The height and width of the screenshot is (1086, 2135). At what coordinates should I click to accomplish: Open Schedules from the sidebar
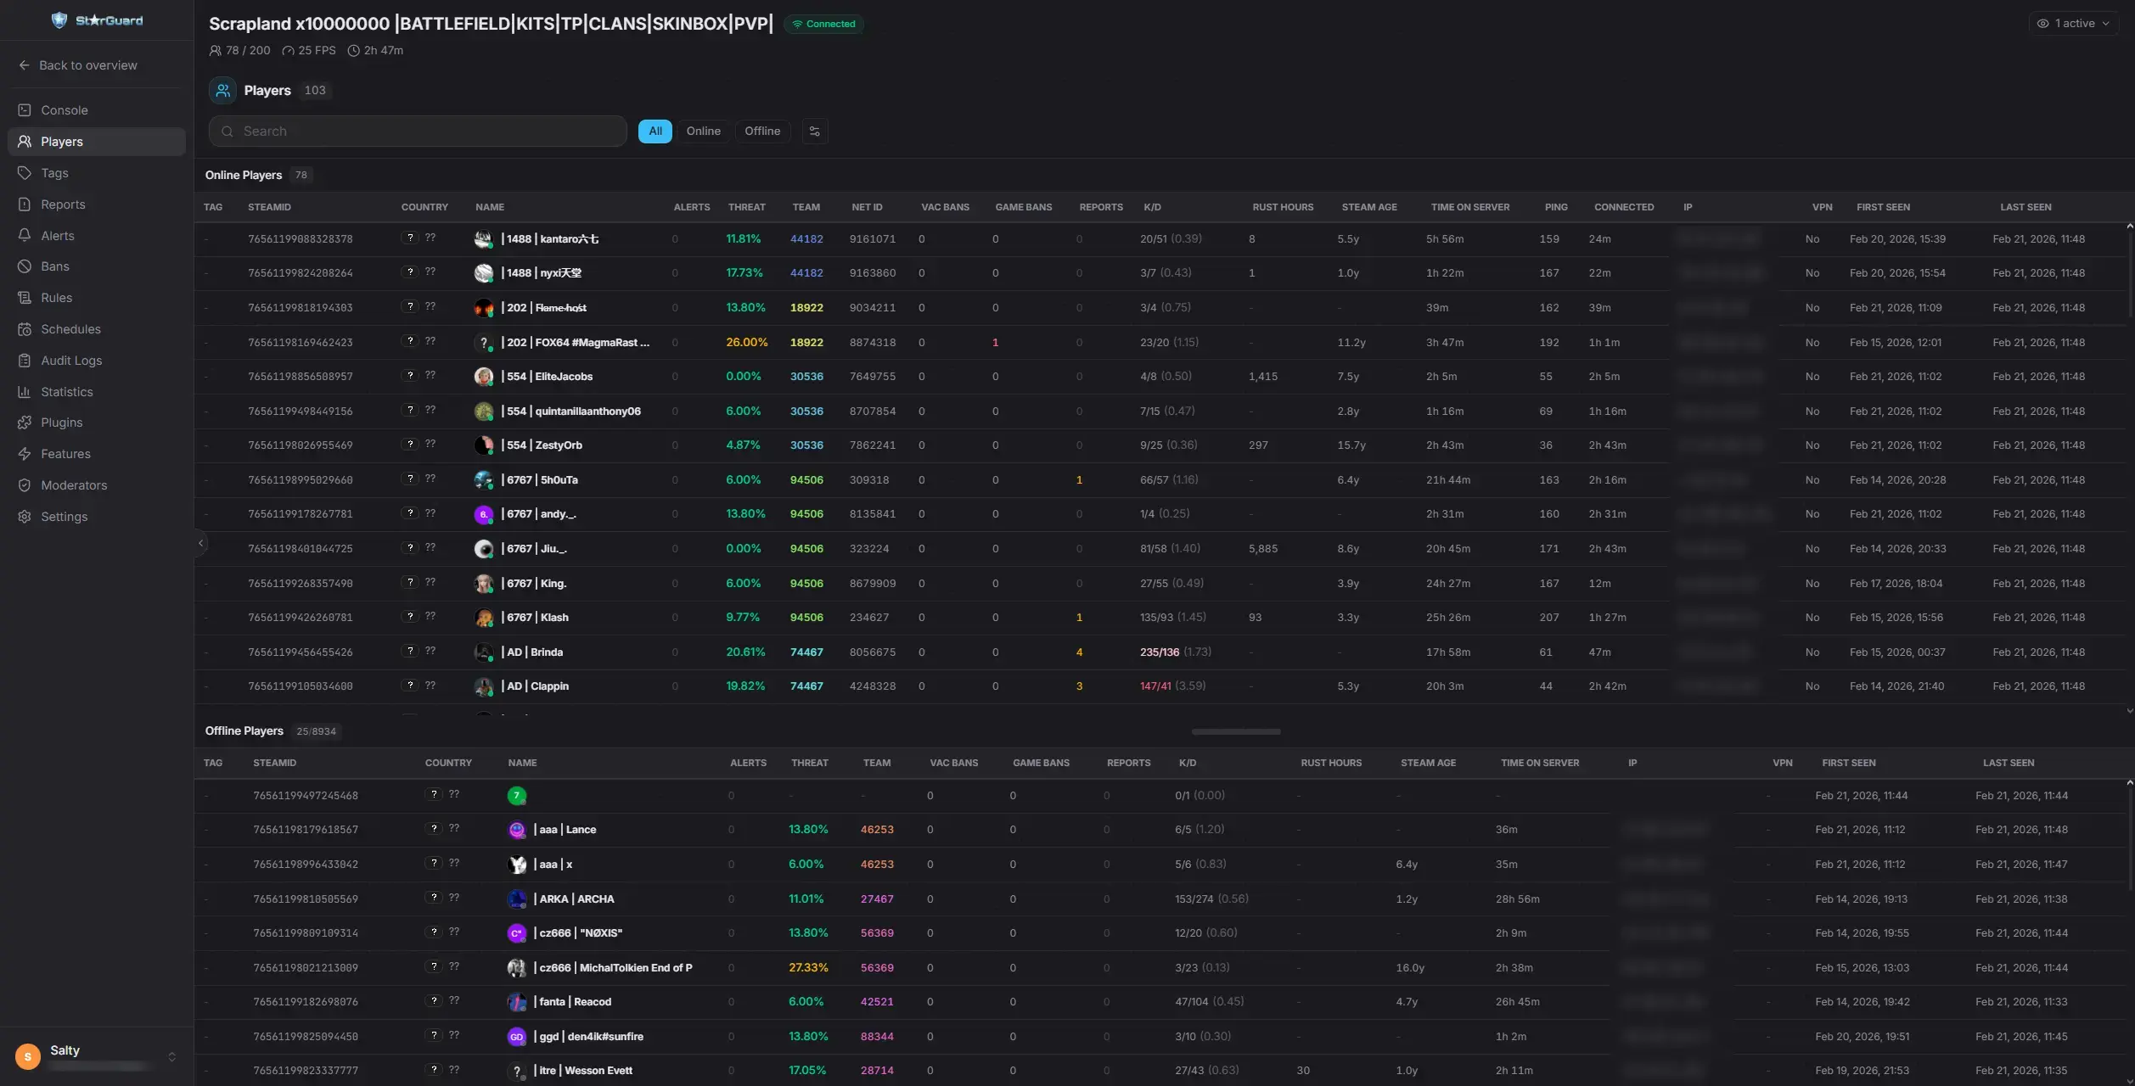70,329
